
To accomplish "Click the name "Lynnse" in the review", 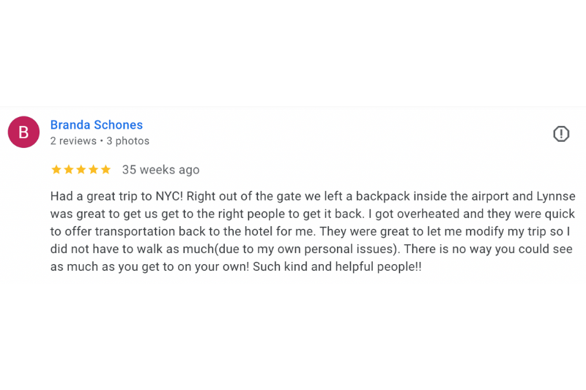I will [554, 196].
